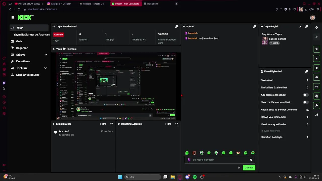The width and height of the screenshot is (322, 181).
Task: Select Yayın in the sidebar
Action: coord(29,28)
